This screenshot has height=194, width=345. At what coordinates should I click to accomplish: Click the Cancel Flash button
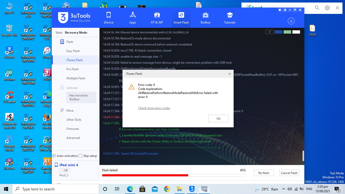(289, 173)
